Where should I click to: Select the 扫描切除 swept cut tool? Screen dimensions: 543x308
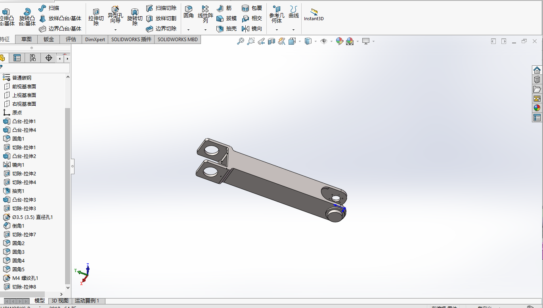161,8
